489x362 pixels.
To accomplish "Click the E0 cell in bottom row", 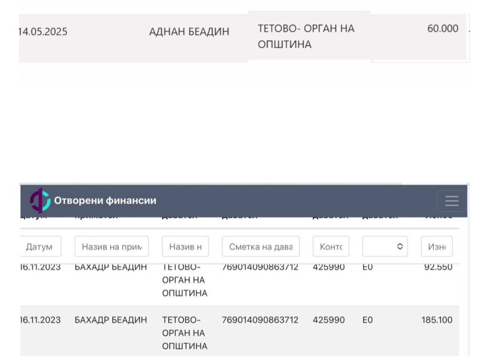I will coord(367,320).
